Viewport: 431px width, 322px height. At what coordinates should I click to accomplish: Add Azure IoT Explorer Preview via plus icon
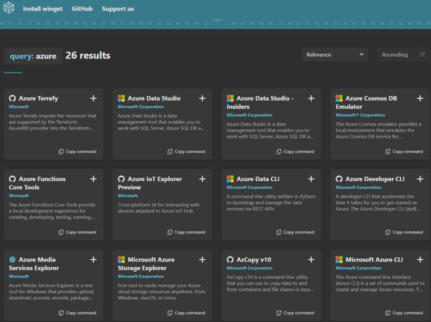point(202,179)
